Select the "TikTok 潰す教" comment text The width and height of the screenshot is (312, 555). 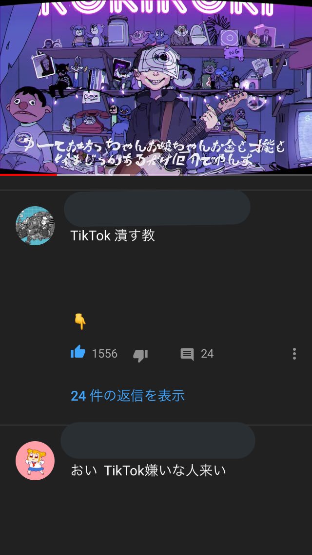(113, 236)
